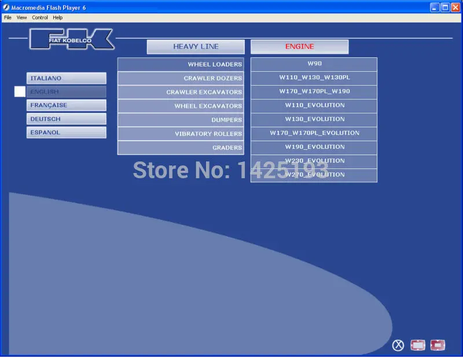This screenshot has width=463, height=357.
Task: Click the red icon with large white rectangle
Action: 418,345
